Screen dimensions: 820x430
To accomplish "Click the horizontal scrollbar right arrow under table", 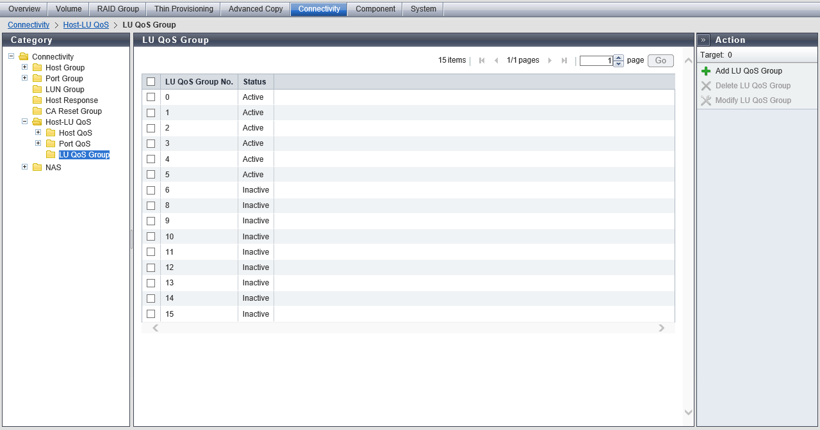I will pyautogui.click(x=662, y=328).
